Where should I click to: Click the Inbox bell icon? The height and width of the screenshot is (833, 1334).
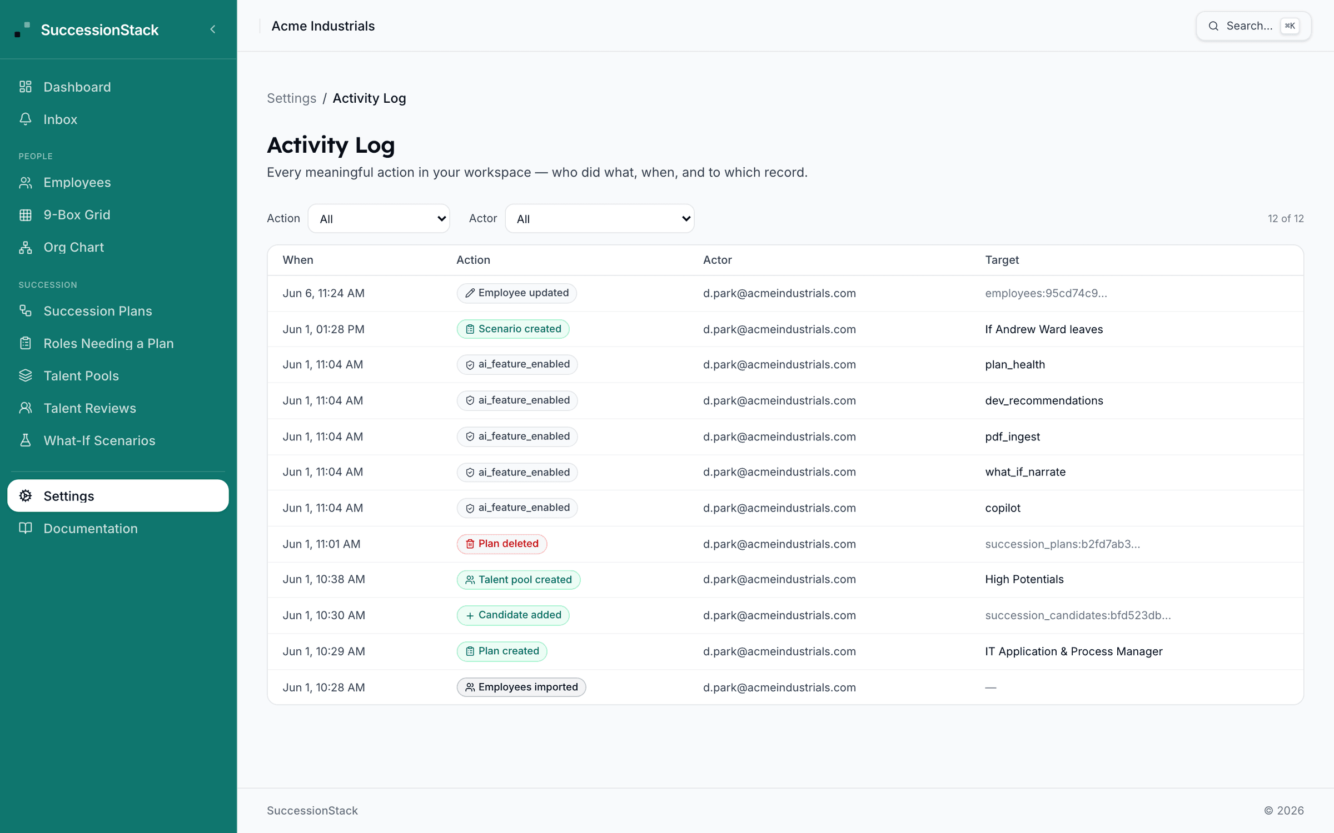(x=26, y=119)
